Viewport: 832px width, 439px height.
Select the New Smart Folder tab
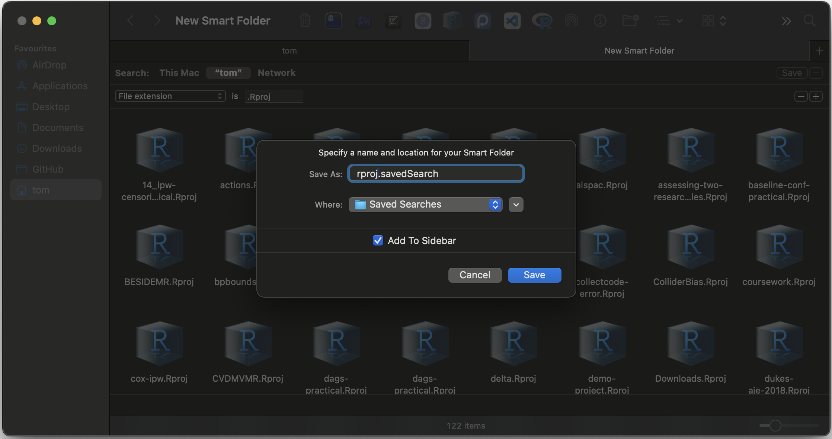[639, 51]
